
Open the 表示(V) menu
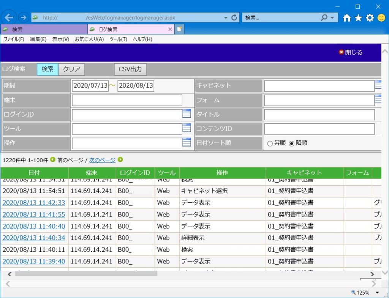[60, 39]
